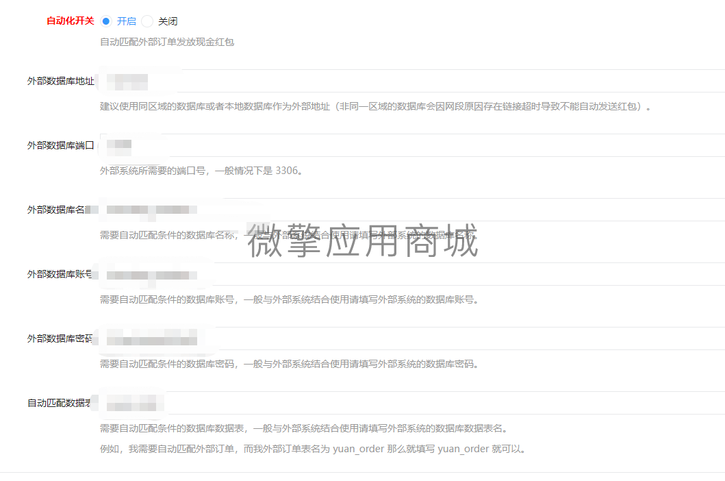Click the hint about 外部系统的数据库密码

click(290, 364)
